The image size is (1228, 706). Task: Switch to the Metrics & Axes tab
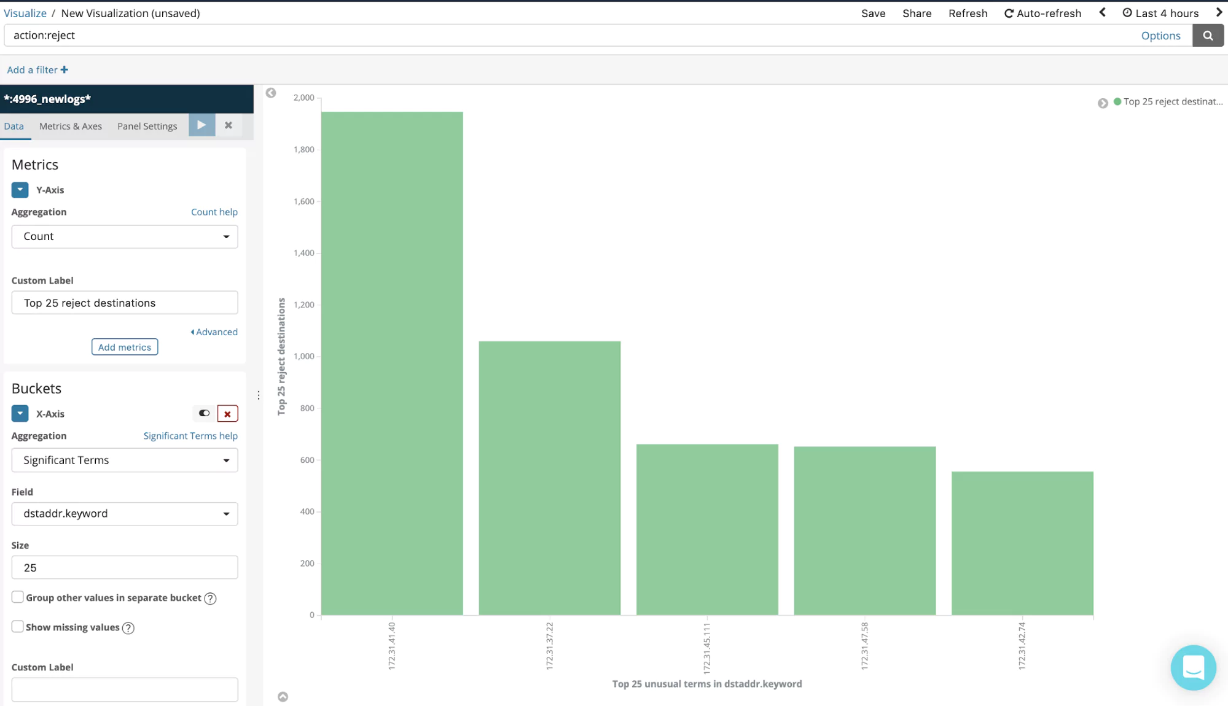tap(71, 126)
